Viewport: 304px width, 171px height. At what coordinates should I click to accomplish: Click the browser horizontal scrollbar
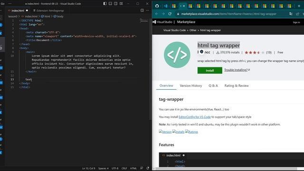coord(226,169)
